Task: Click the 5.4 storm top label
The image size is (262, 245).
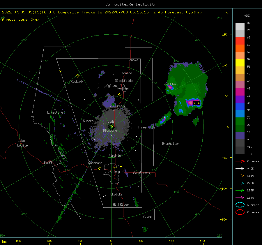Action: (x=196, y=103)
